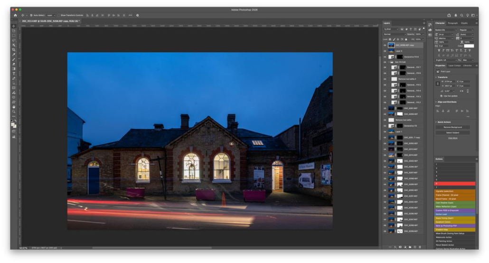Click the share icon at top right
This screenshot has height=263, width=489.
(449, 15)
